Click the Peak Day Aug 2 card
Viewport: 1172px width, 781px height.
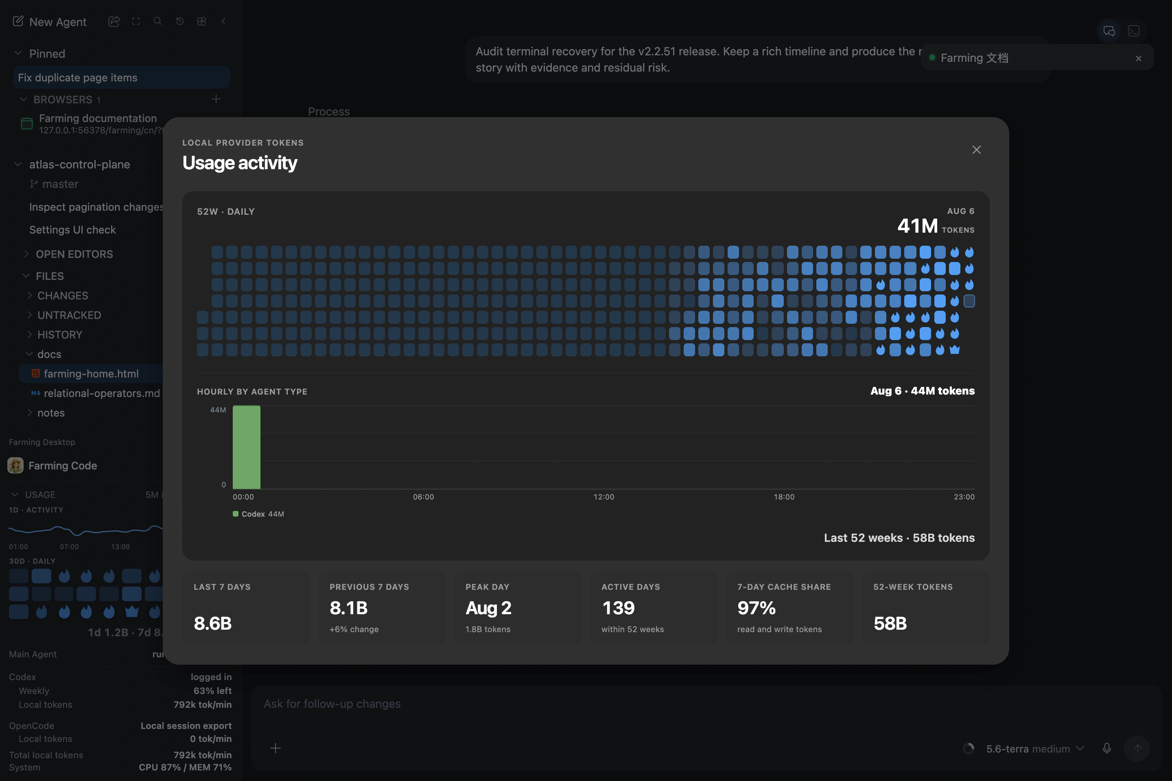point(518,608)
